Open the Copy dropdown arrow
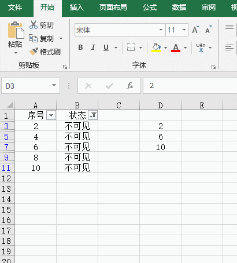This screenshot has height=263, width=237. click(x=61, y=38)
